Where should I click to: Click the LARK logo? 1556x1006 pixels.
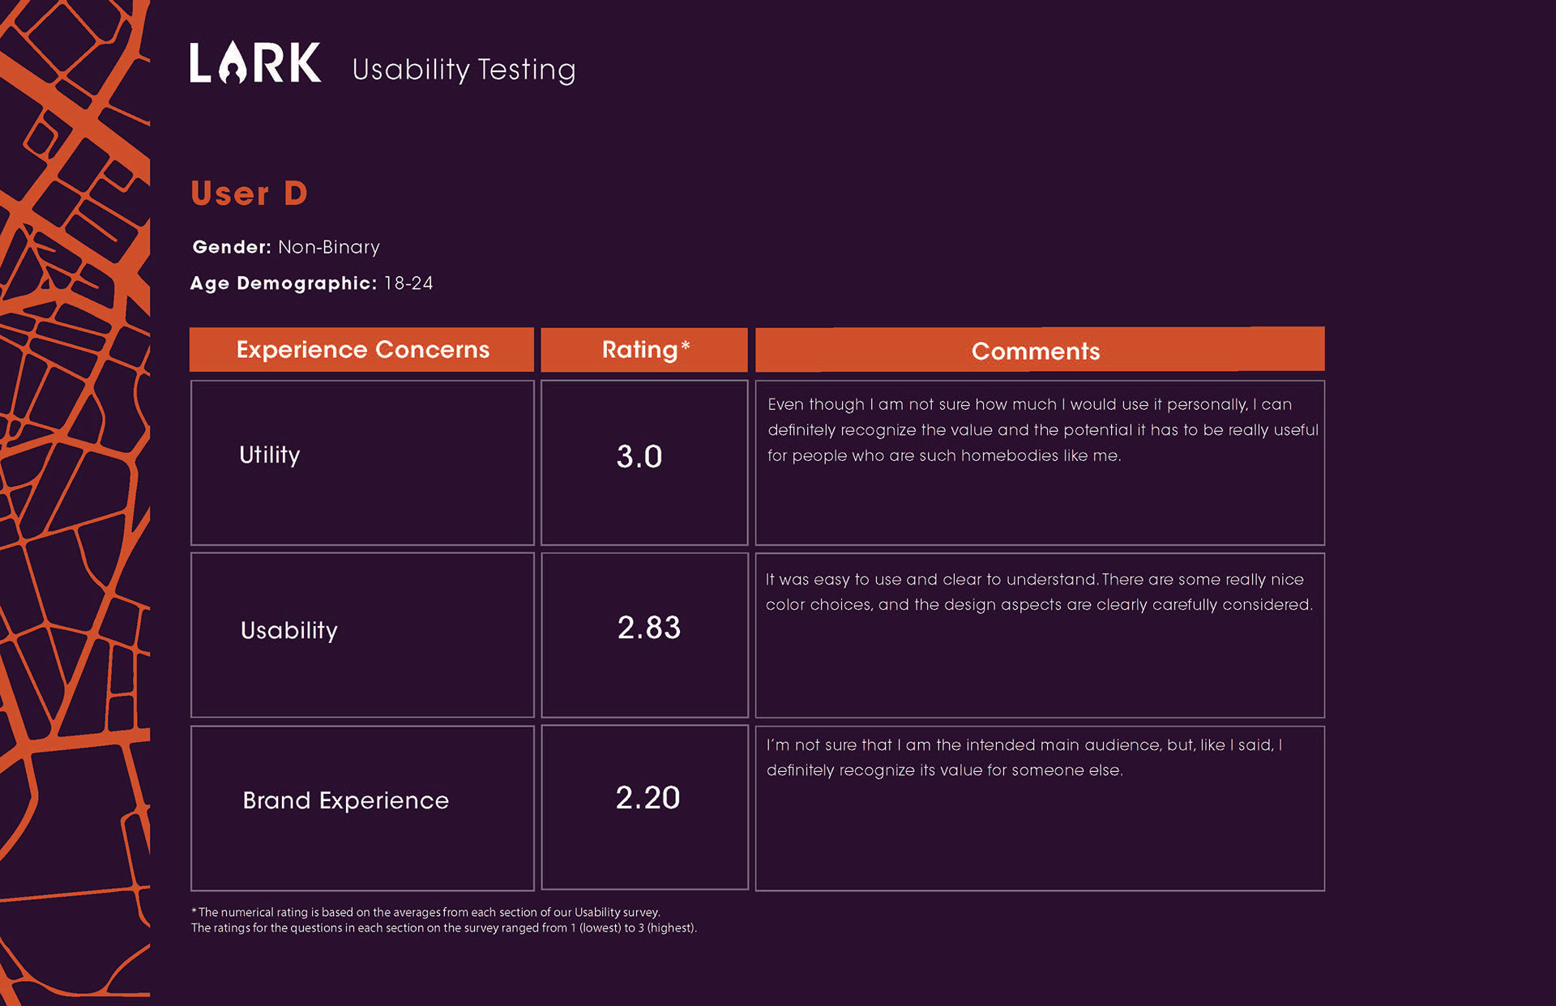coord(255,62)
